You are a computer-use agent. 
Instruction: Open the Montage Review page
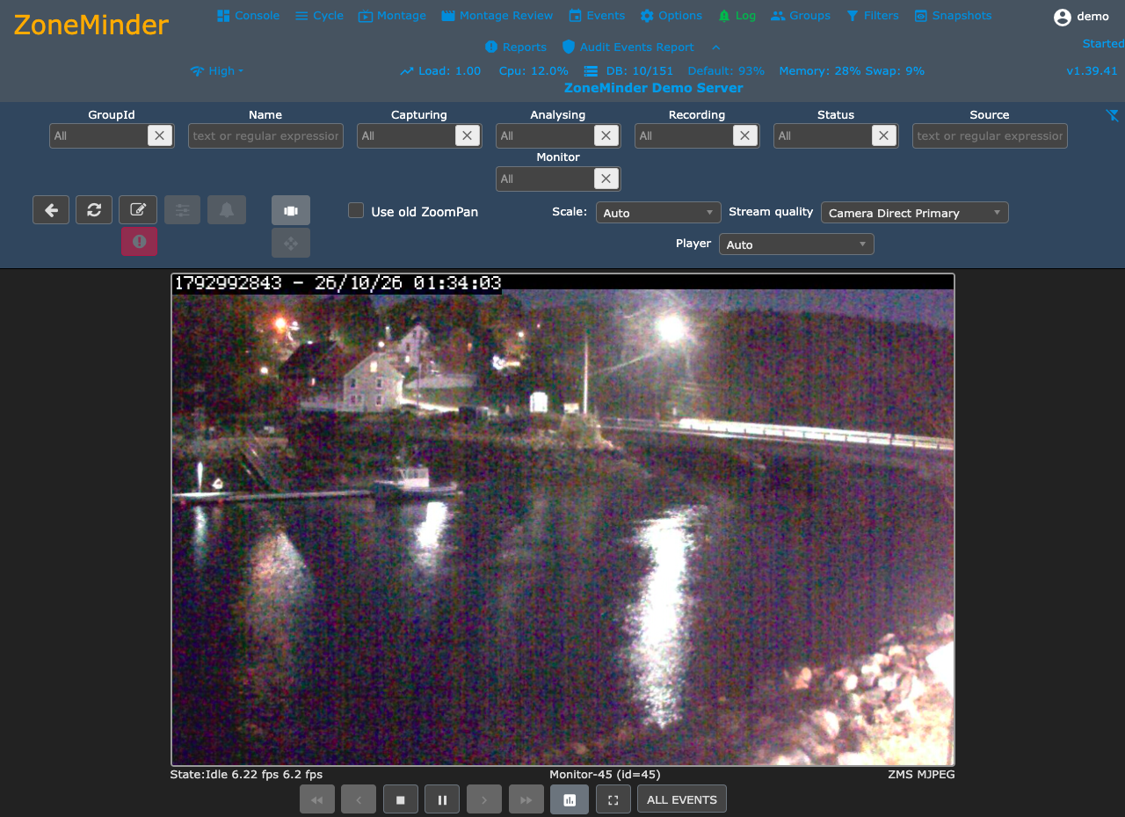pyautogui.click(x=497, y=16)
